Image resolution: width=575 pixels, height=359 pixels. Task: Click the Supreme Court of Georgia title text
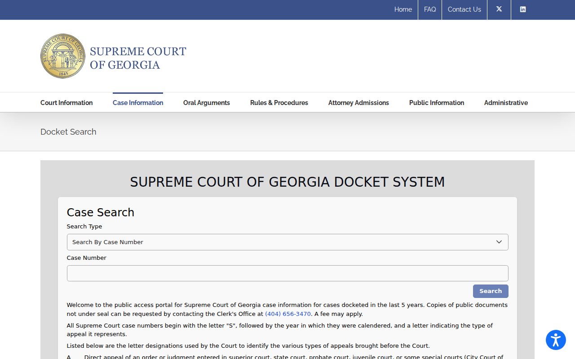pos(138,58)
